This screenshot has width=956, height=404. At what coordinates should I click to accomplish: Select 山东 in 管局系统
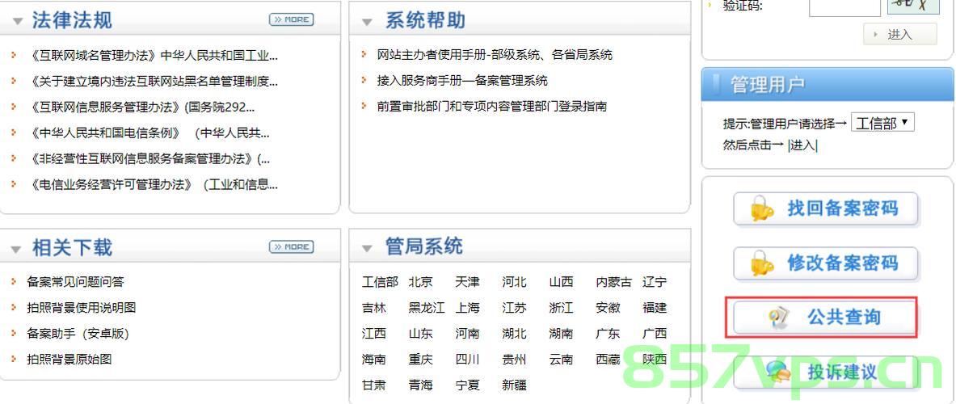click(421, 334)
